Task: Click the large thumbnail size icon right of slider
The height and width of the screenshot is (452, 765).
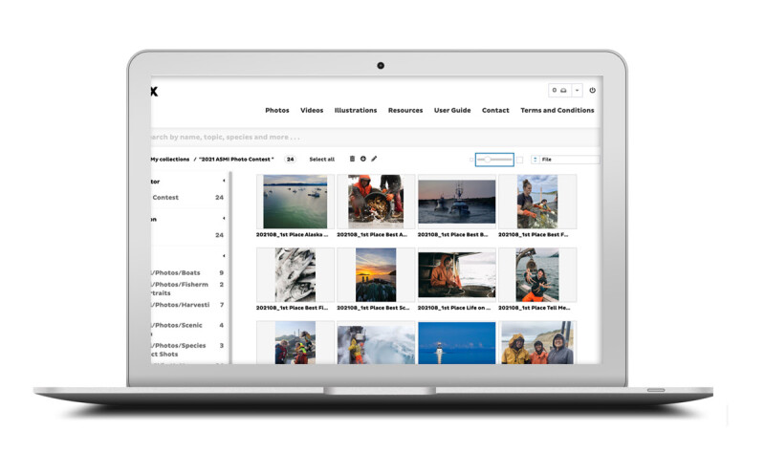Action: tap(519, 160)
